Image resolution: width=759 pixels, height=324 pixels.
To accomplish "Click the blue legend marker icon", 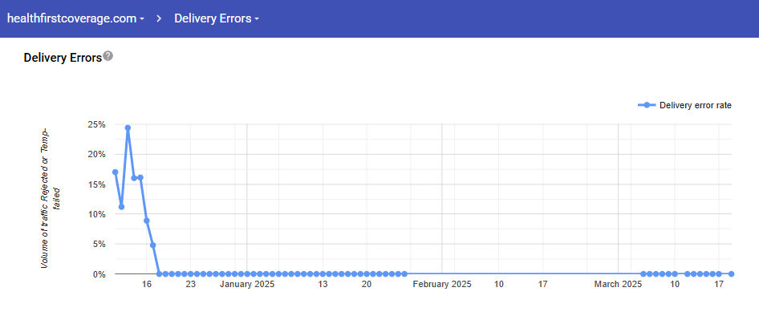I will point(646,105).
